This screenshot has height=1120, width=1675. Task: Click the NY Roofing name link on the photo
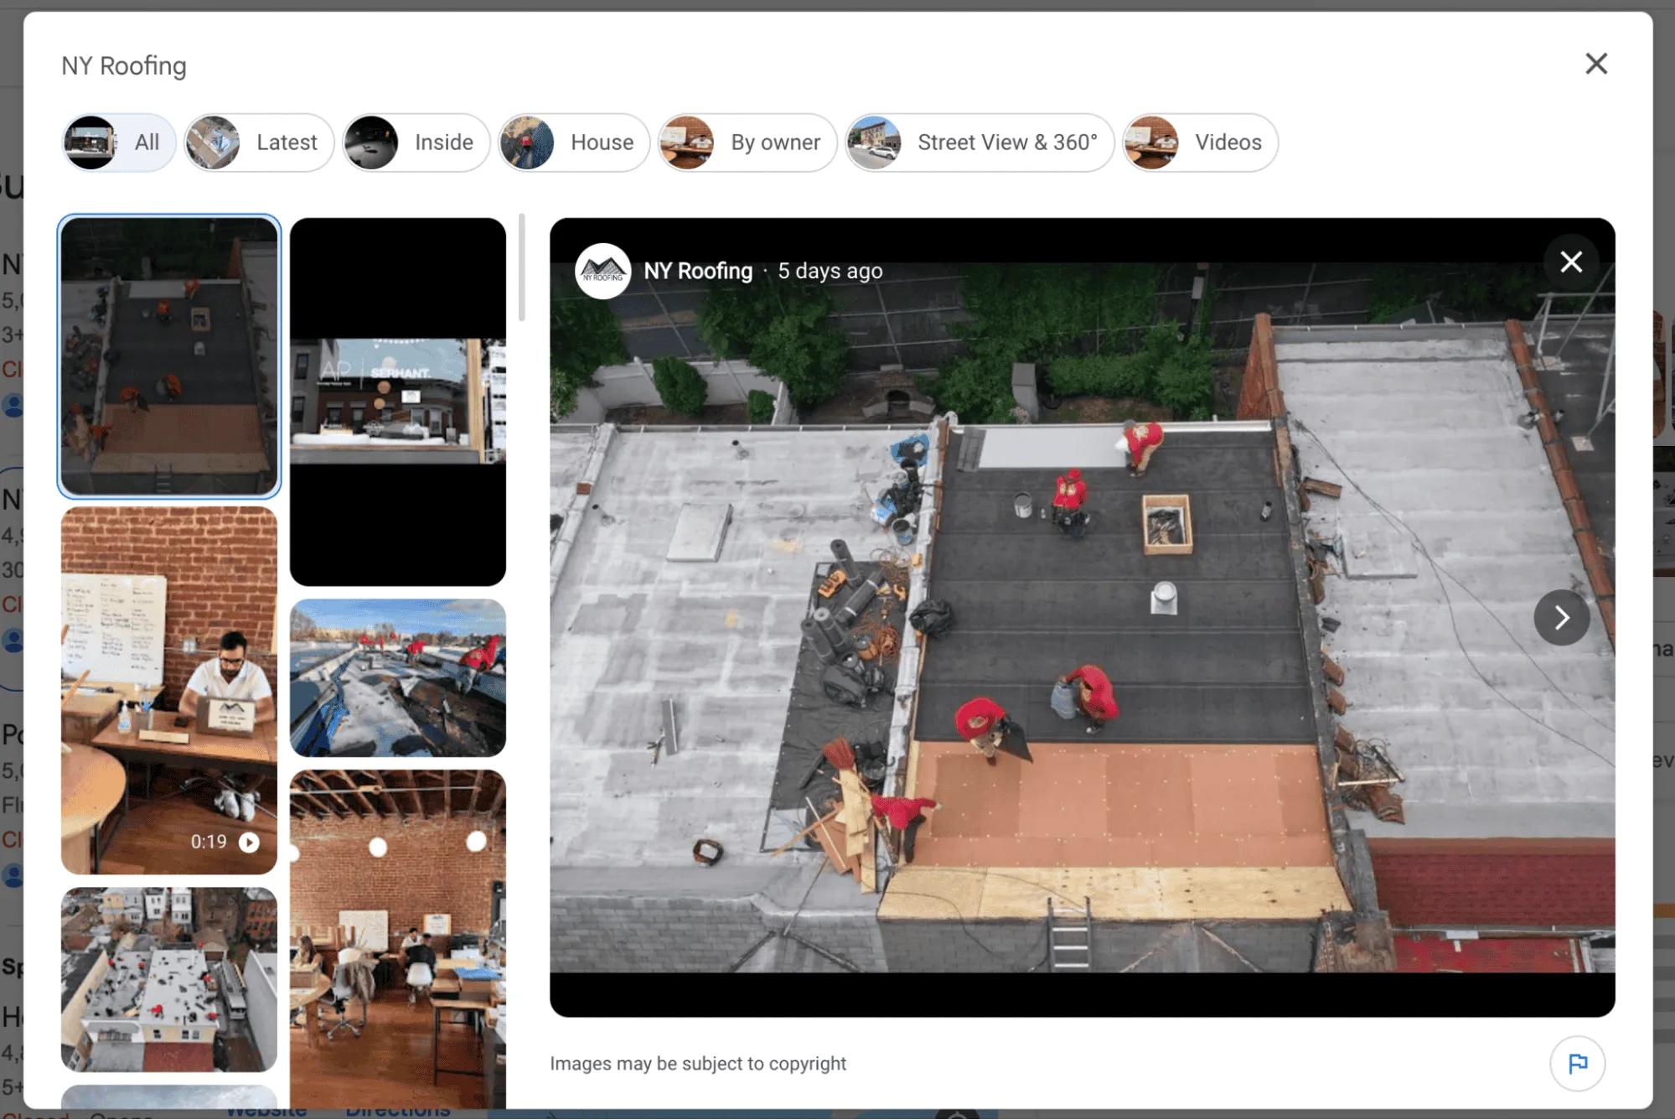tap(697, 270)
